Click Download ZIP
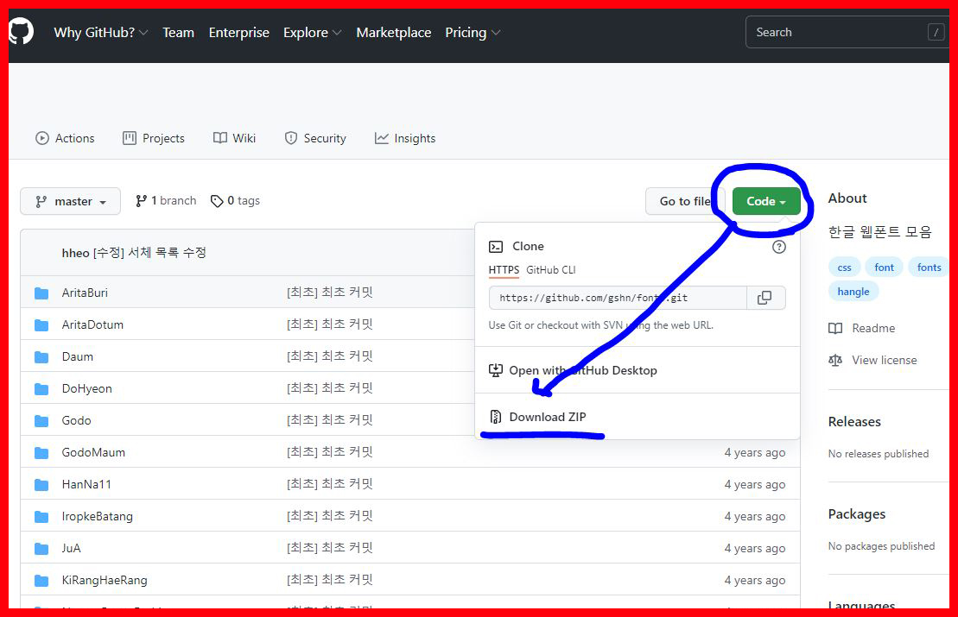The image size is (958, 617). (x=548, y=417)
